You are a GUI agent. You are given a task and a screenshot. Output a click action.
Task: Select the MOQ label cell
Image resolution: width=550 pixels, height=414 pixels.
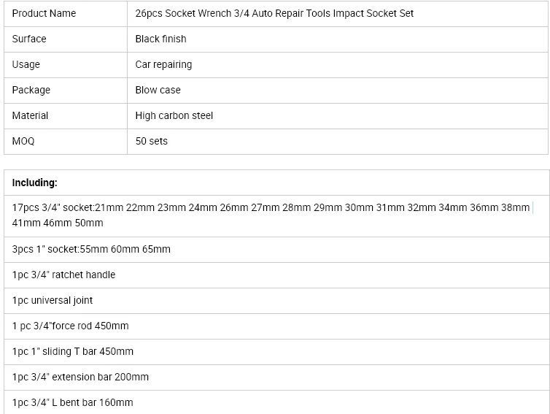coord(66,142)
